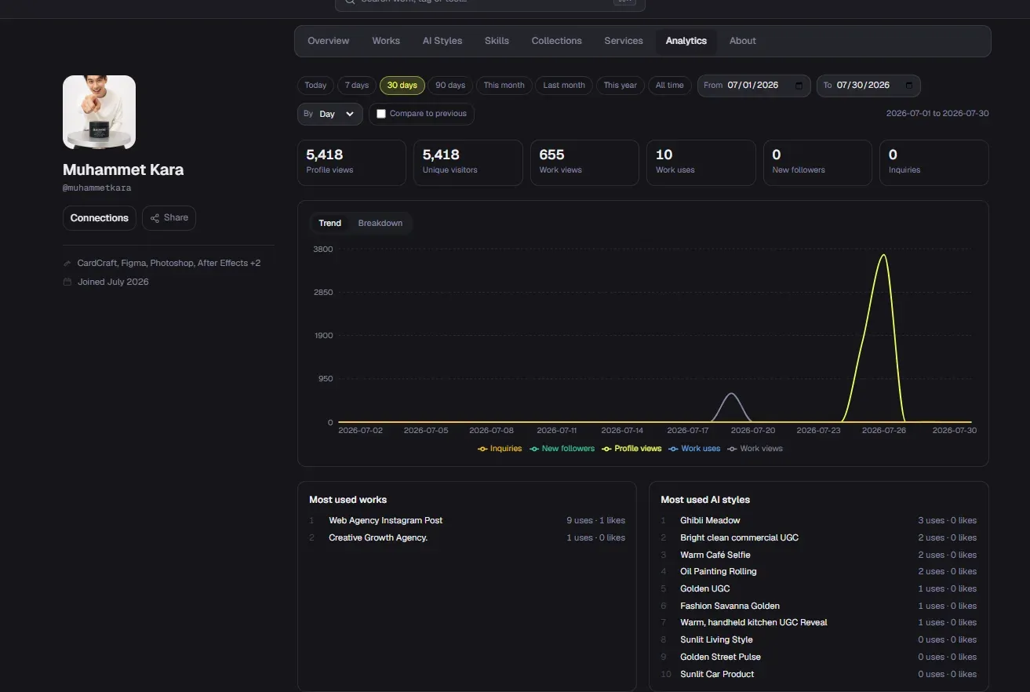
Task: Open the Collections tab
Action: point(556,41)
